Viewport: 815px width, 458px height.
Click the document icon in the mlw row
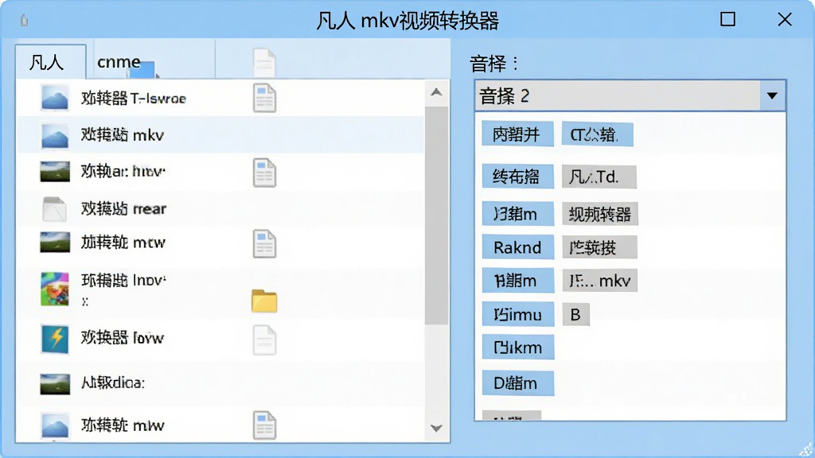pyautogui.click(x=264, y=425)
